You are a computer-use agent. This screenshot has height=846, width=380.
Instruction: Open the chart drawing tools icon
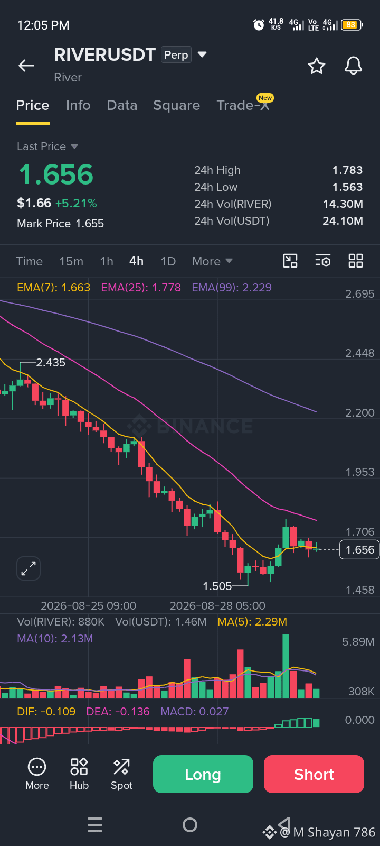coord(290,261)
